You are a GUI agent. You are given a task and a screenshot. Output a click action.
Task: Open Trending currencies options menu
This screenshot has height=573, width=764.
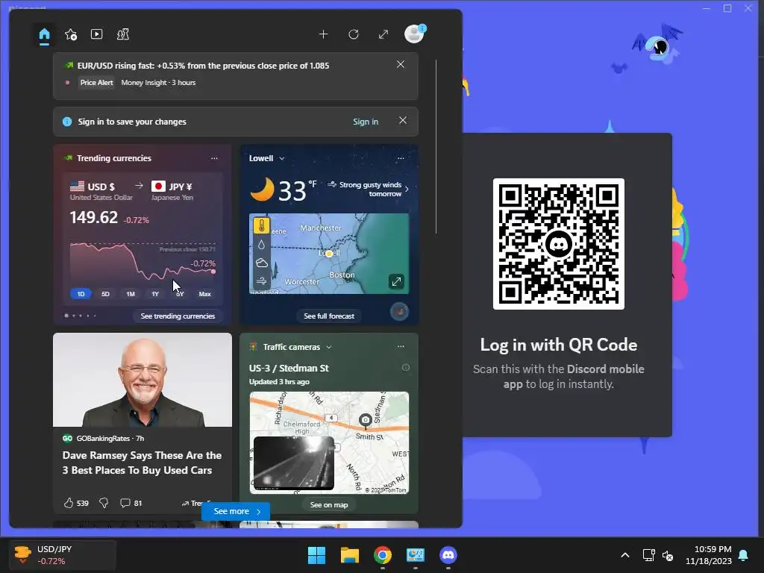(x=214, y=158)
